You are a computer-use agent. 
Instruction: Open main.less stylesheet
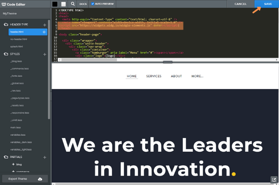[x=16, y=127]
